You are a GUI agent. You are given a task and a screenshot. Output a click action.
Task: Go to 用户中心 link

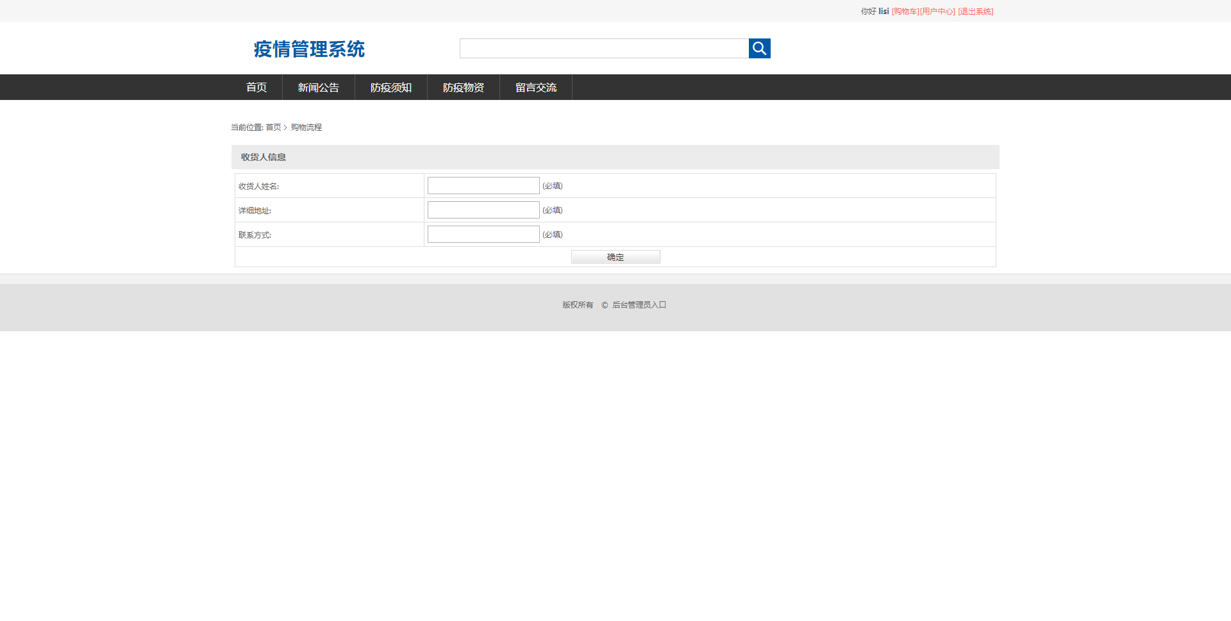coord(937,12)
